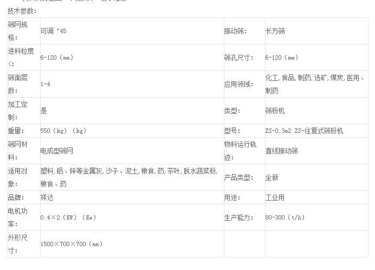375x270 pixels.
Task: Select the 生产能力 value 80-300 (t/h)
Action: [x=285, y=217]
